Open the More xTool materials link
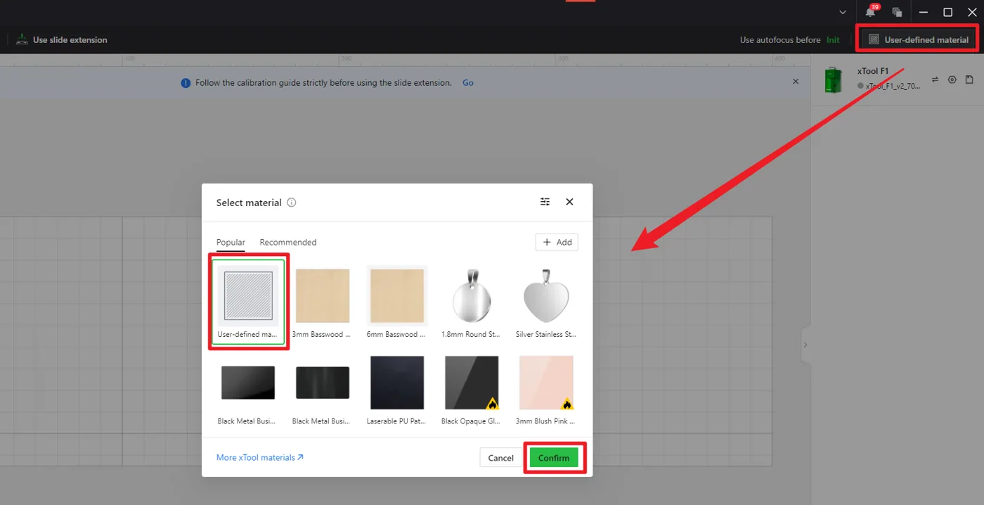984x505 pixels. [x=260, y=457]
